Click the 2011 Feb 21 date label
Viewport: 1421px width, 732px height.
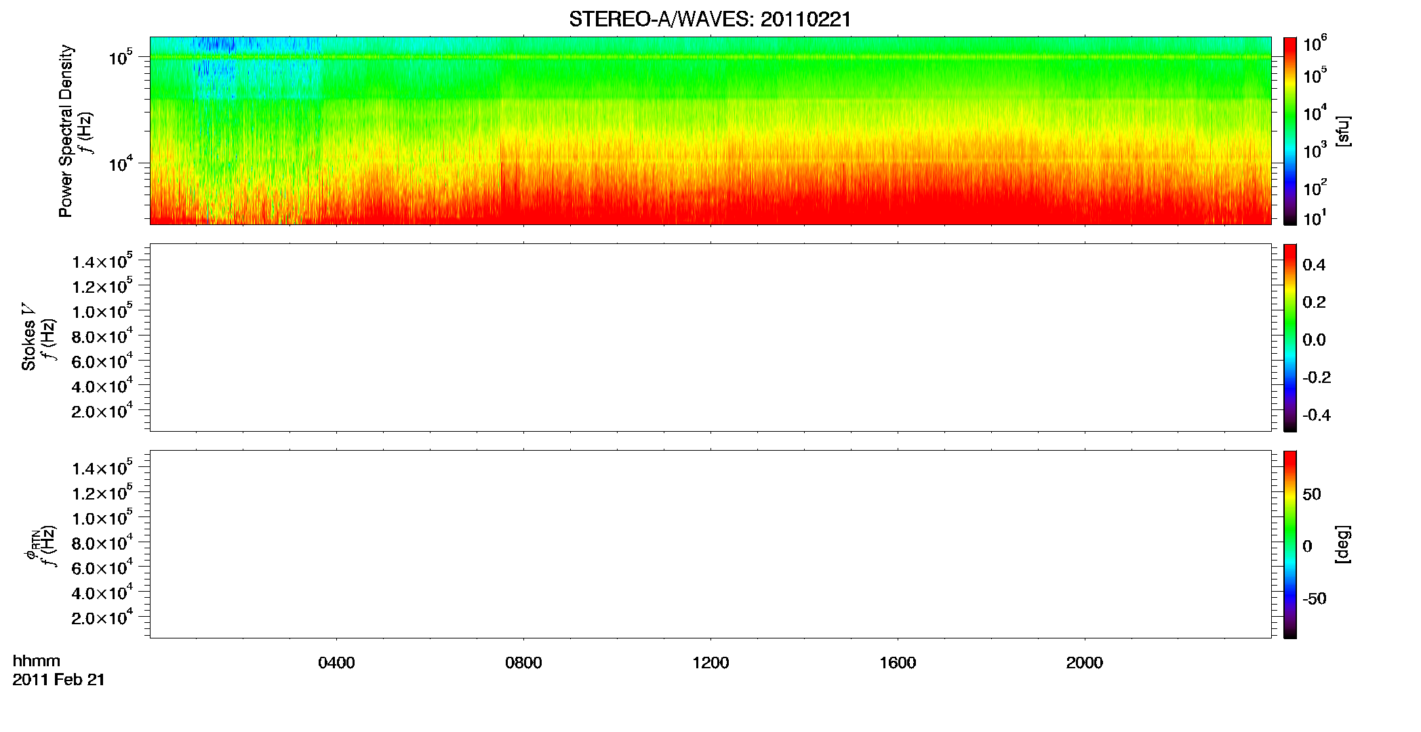[59, 680]
